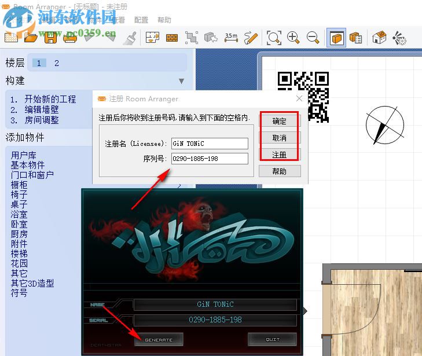Open the 用户库 category
Viewport: 422px width, 356px height.
[x=23, y=155]
